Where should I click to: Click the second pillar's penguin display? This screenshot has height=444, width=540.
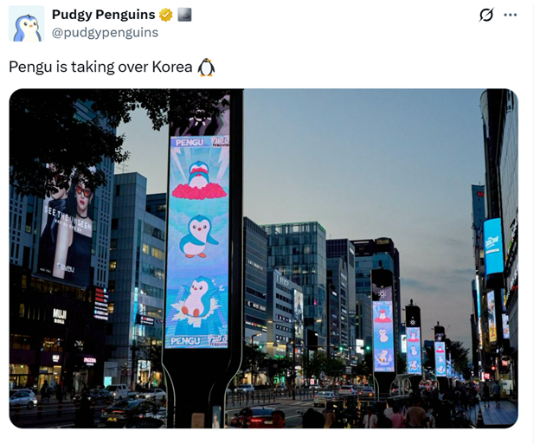coord(383,336)
